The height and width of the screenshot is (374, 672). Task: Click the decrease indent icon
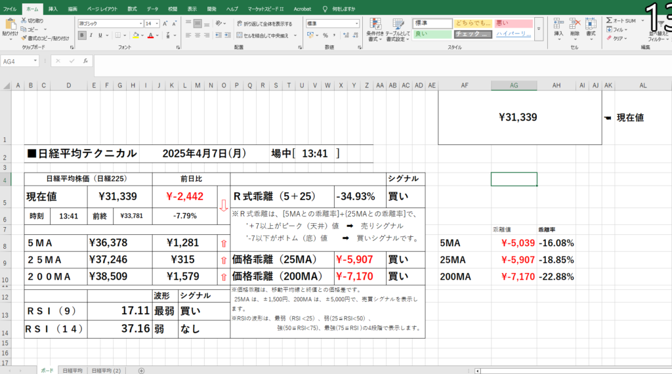[219, 35]
